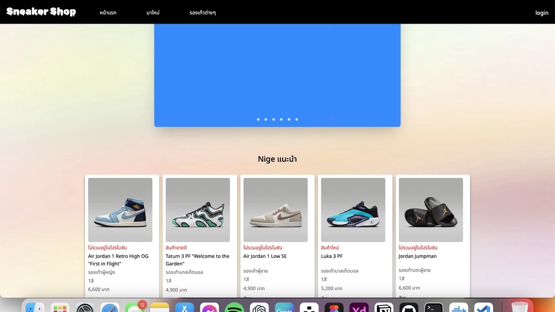This screenshot has width=555, height=312.
Task: Open the Tatum 3 PF shoe image
Action: pyautogui.click(x=198, y=210)
